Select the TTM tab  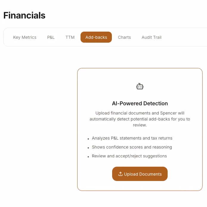pos(70,37)
